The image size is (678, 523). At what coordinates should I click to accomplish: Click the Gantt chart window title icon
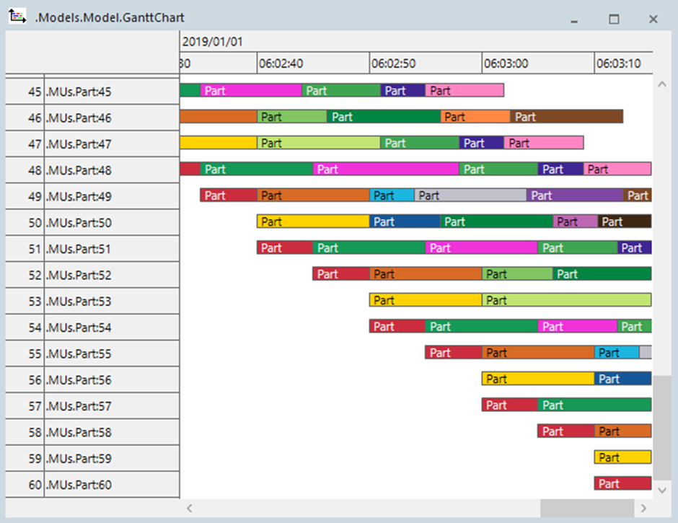point(17,17)
